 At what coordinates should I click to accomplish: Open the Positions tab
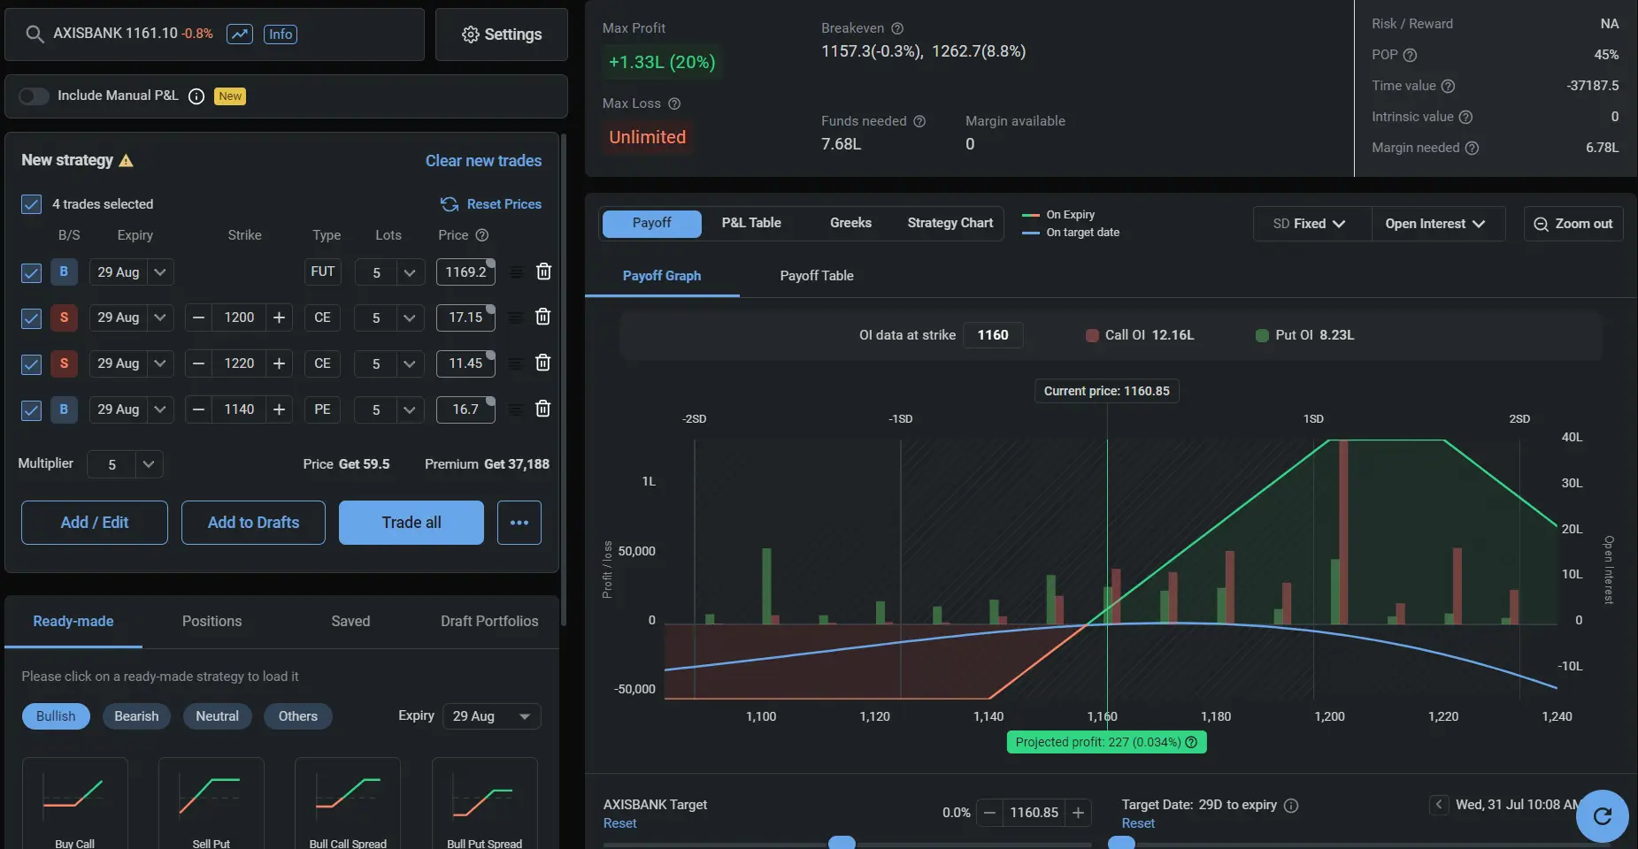tap(211, 622)
